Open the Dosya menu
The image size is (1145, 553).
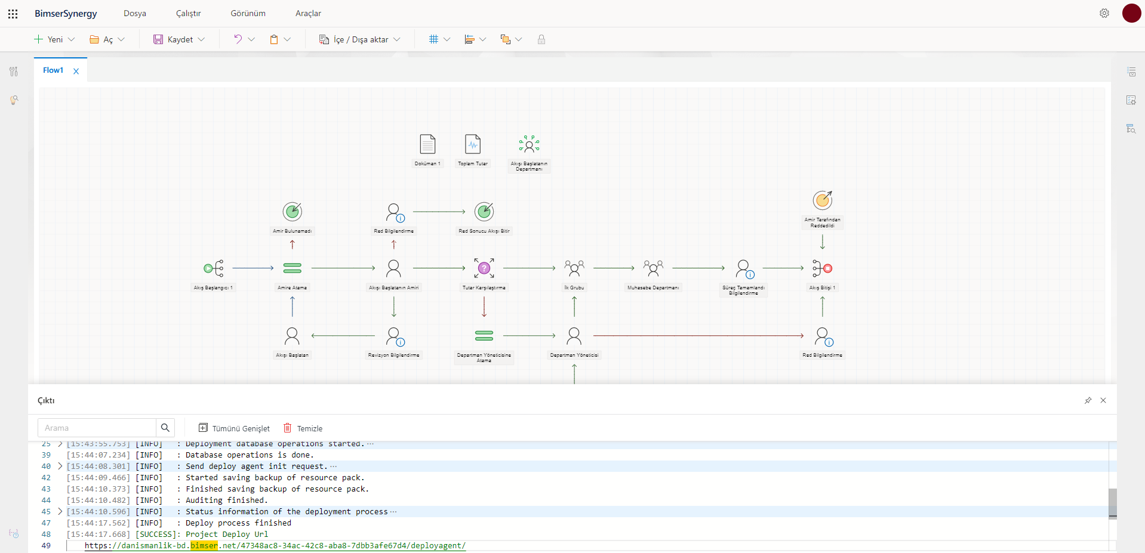pos(135,13)
